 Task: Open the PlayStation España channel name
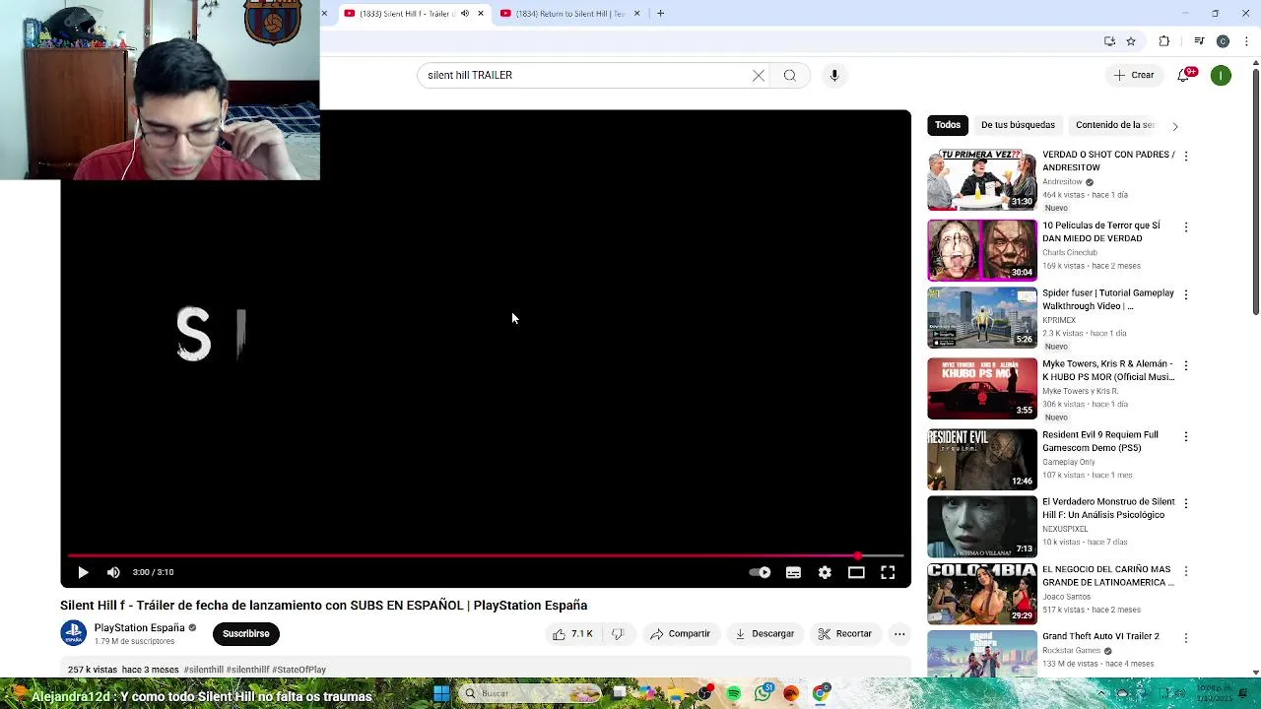pos(139,627)
